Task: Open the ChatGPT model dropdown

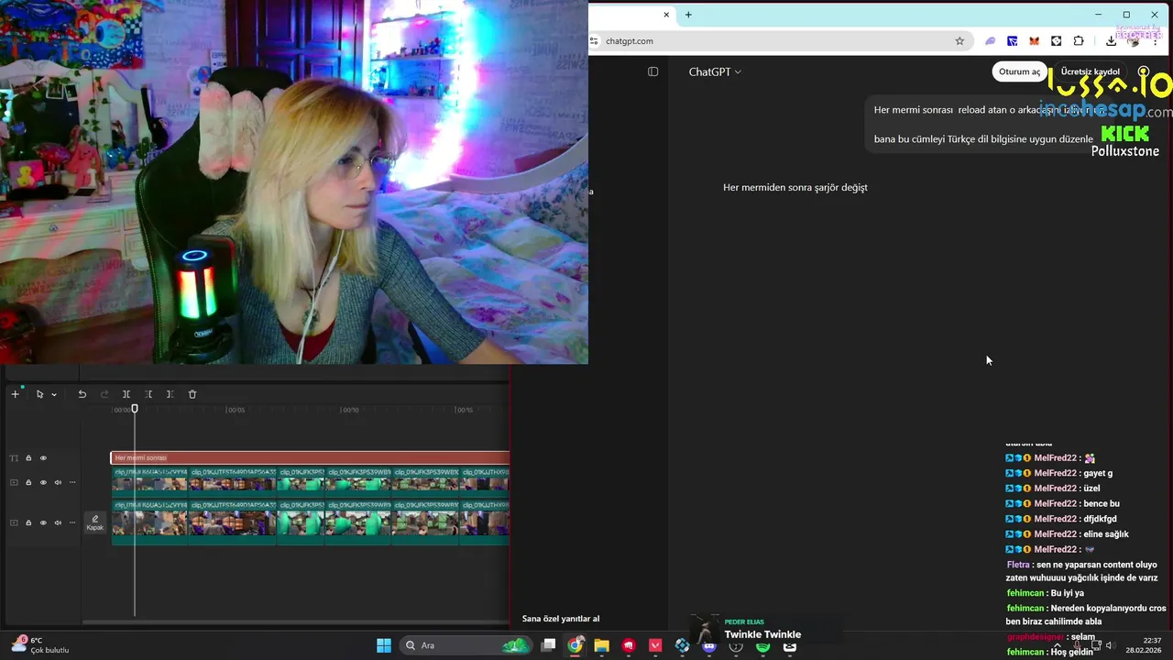Action: point(715,71)
